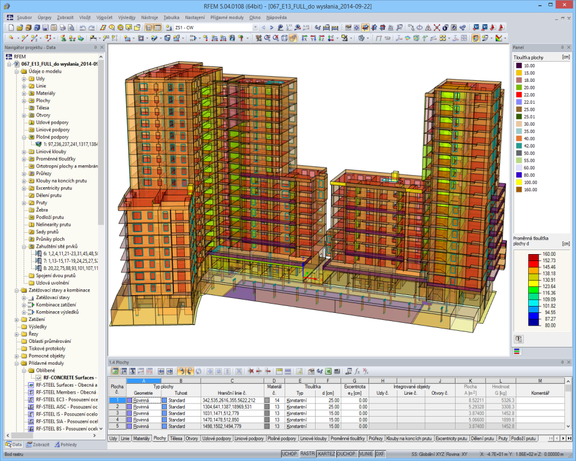Click the View in Y direction icon
The width and height of the screenshot is (576, 461).
313,38
